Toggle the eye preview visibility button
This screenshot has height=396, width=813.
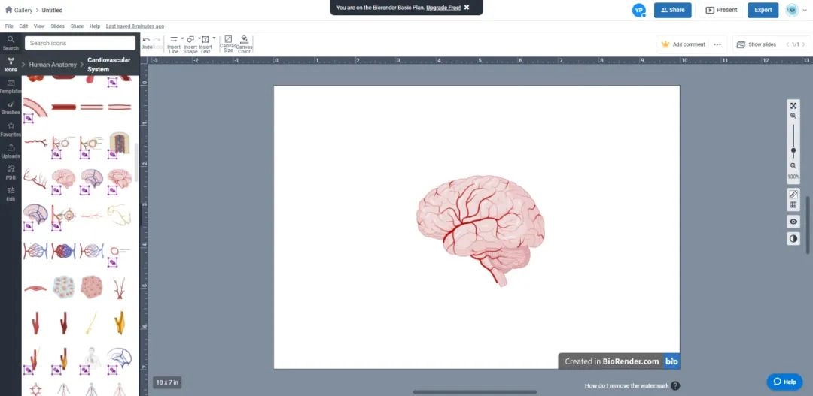793,222
